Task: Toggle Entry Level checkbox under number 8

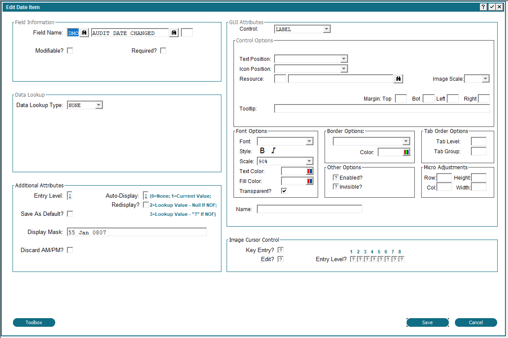Action: (401, 259)
